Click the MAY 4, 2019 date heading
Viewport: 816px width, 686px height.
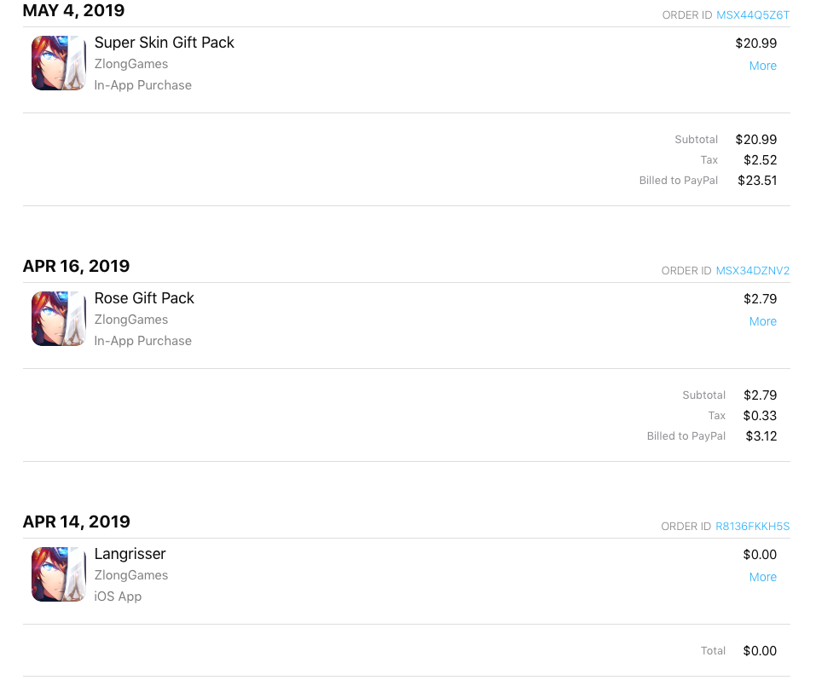click(x=73, y=10)
